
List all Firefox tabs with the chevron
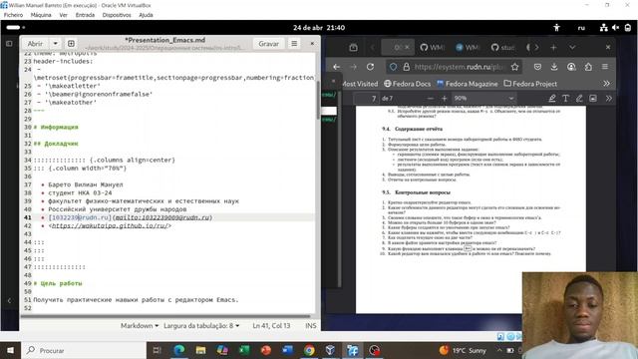(x=572, y=47)
